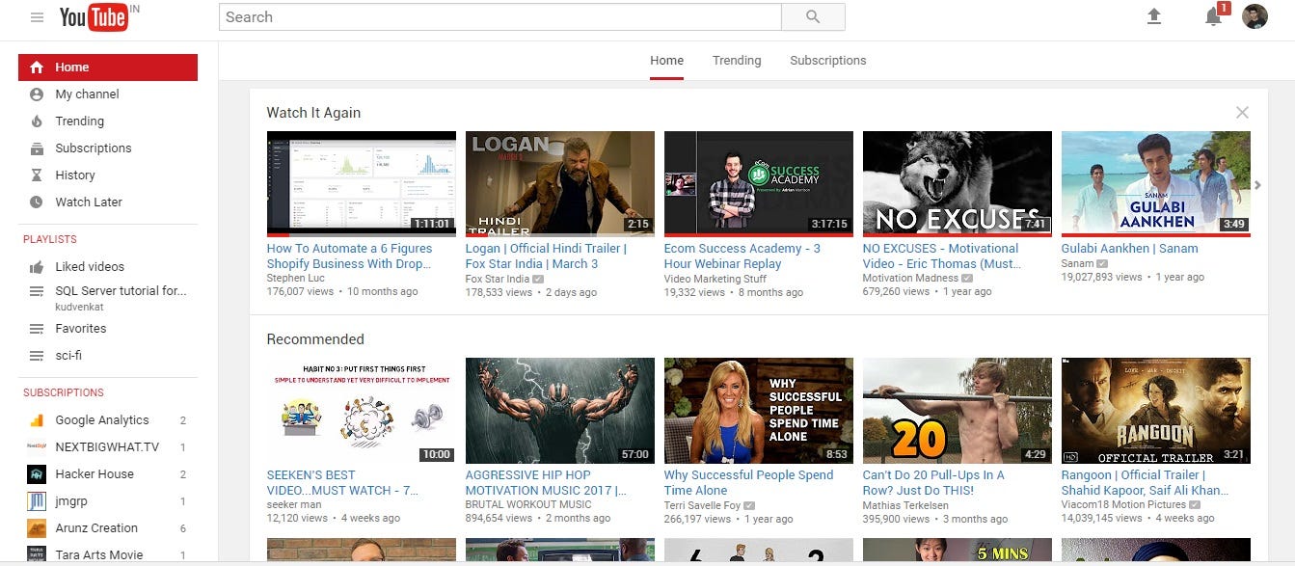The height and width of the screenshot is (566, 1295).
Task: Click the Favorites playlist icon
Action: [x=37, y=329]
